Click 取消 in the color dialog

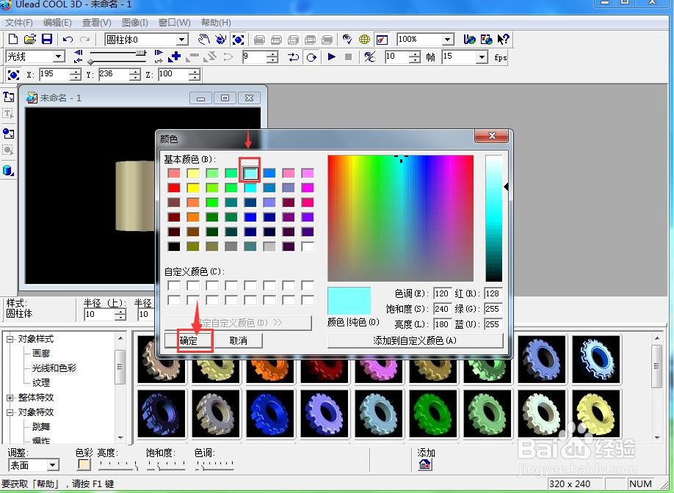[x=239, y=340]
